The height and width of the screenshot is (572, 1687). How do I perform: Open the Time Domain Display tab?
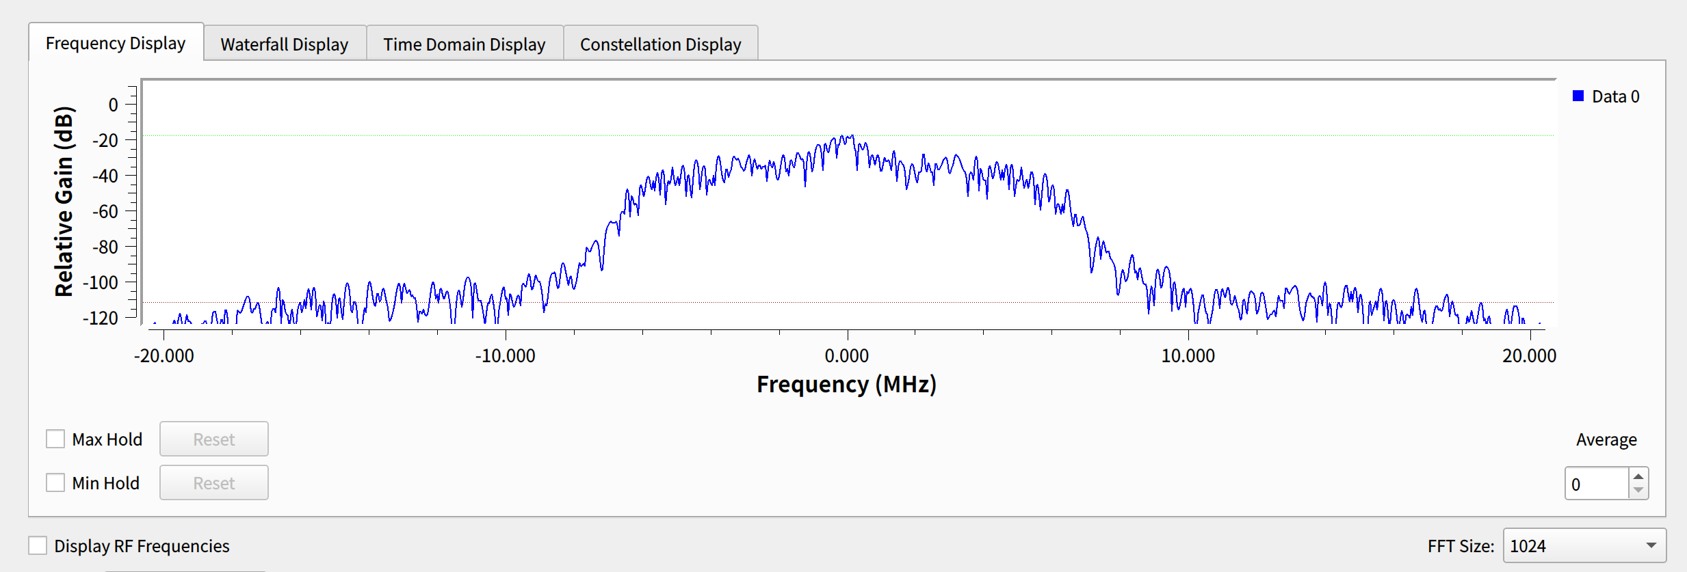click(464, 44)
